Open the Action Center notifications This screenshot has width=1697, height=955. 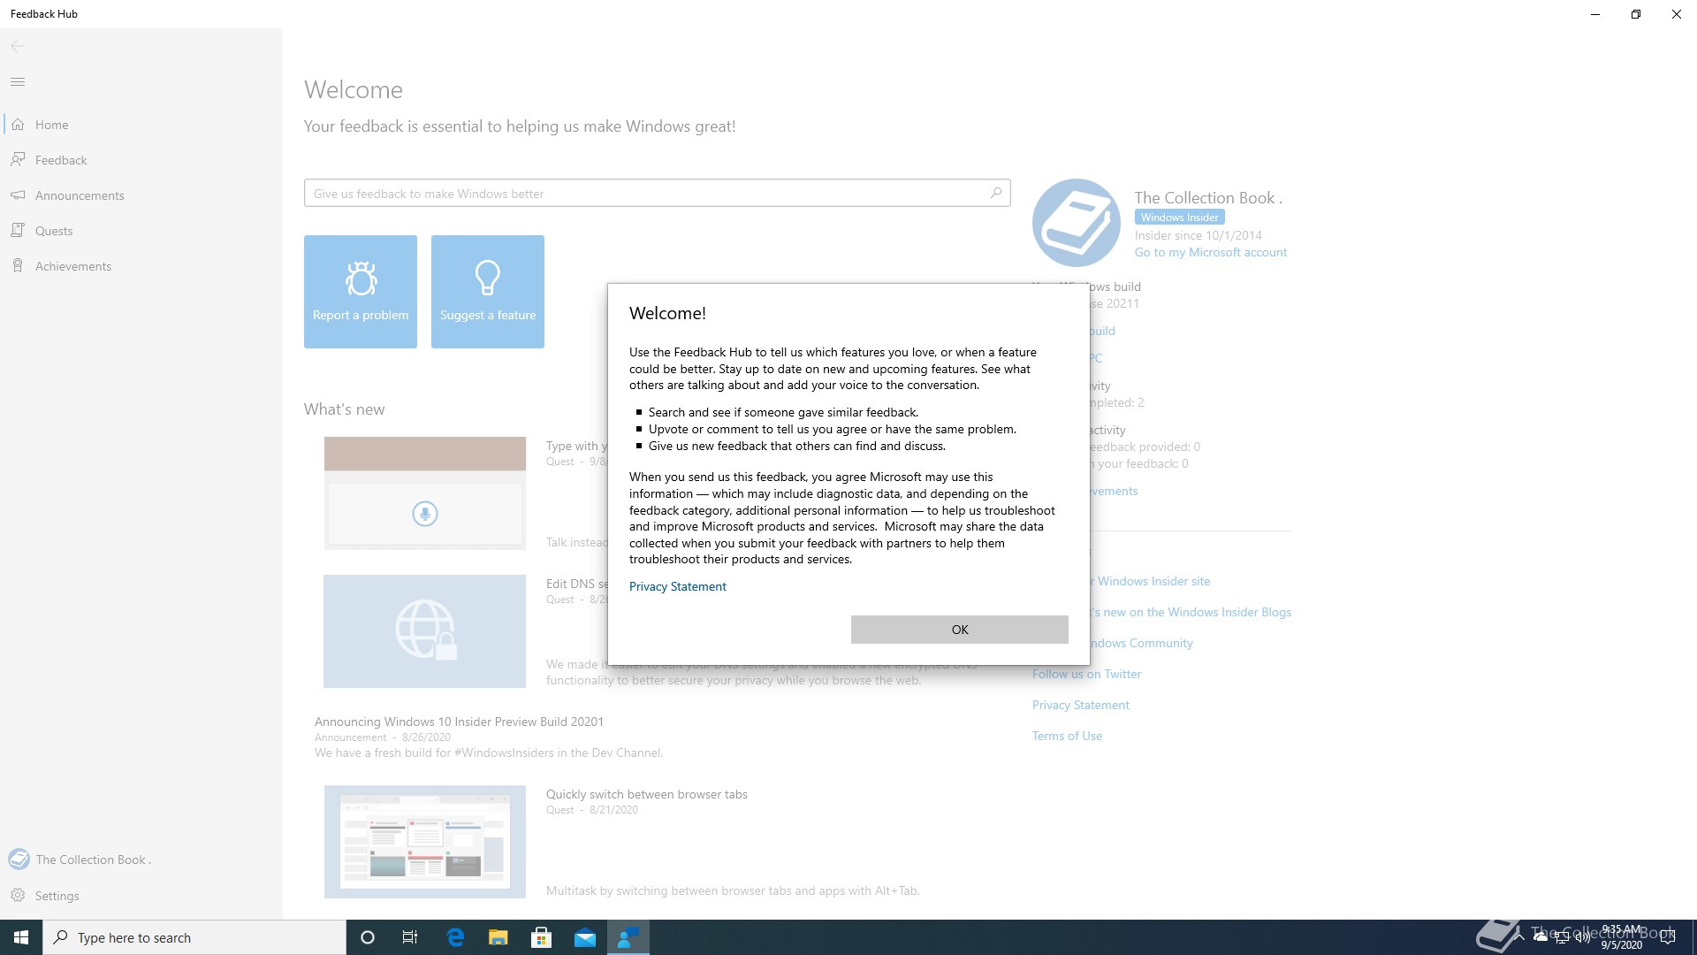pos(1668,937)
